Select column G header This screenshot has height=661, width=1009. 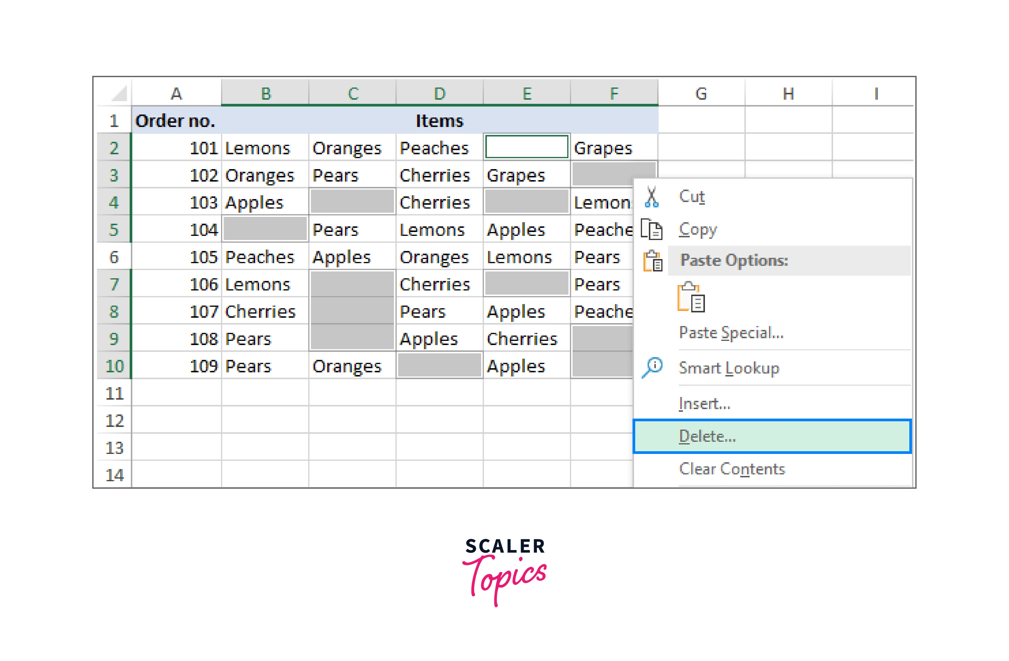[x=701, y=93]
